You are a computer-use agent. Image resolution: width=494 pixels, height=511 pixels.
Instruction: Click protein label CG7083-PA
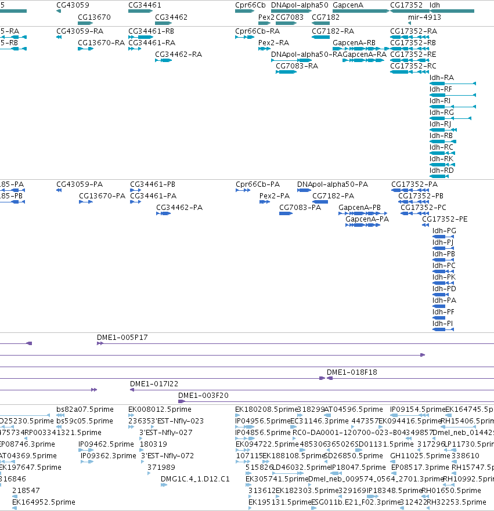pyautogui.click(x=300, y=208)
